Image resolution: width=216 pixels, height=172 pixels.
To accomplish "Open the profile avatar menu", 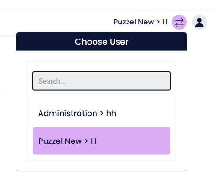I will coord(200,22).
